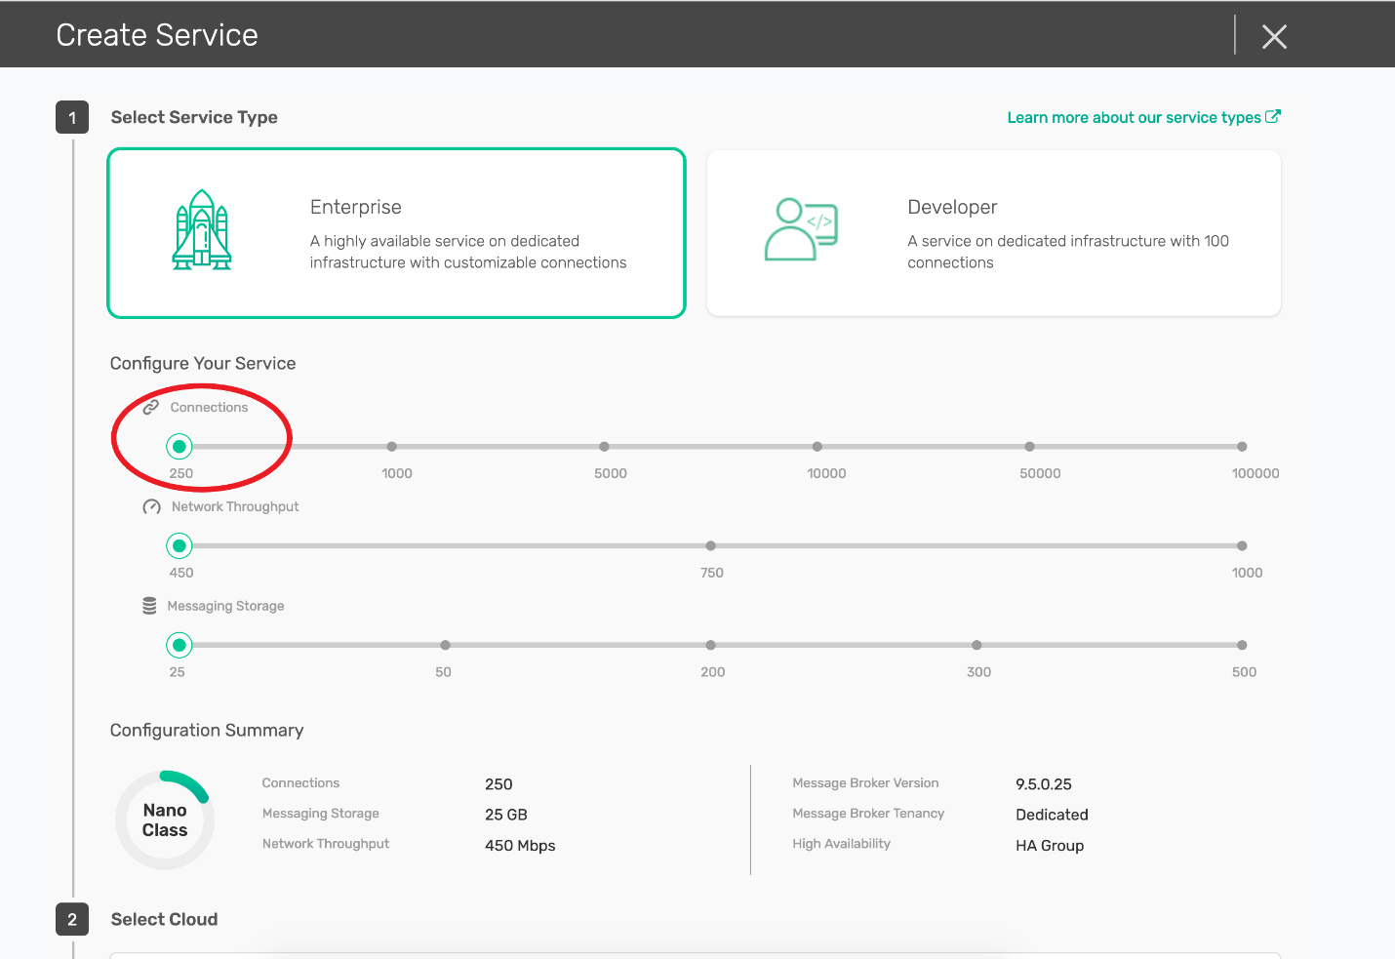1395x959 pixels.
Task: Click the step 1 number badge
Action: click(x=72, y=117)
